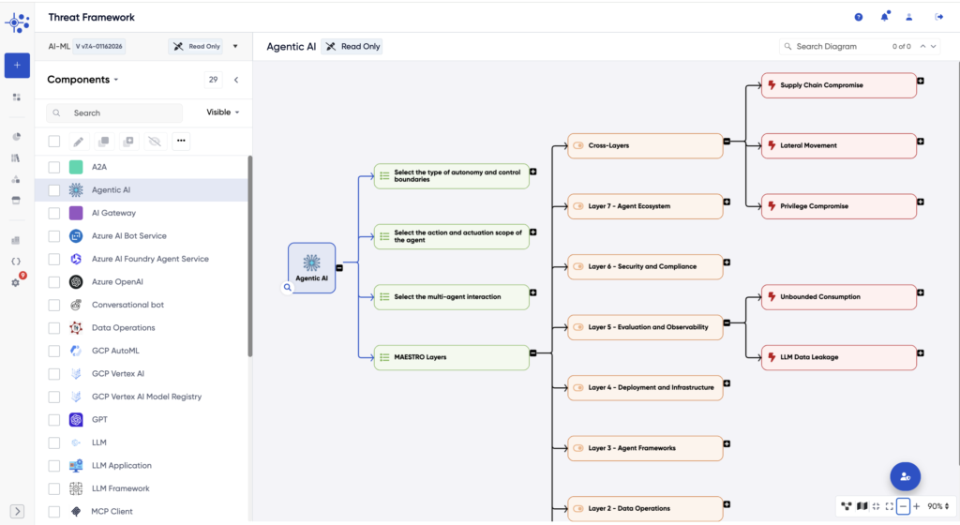Click the help question mark icon

pos(858,17)
